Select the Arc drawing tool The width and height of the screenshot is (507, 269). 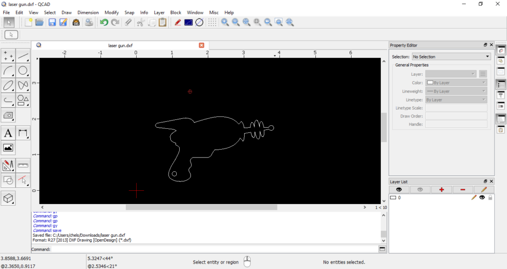click(x=8, y=70)
